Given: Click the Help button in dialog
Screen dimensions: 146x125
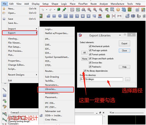Looking at the screenshot, I should (124, 67).
